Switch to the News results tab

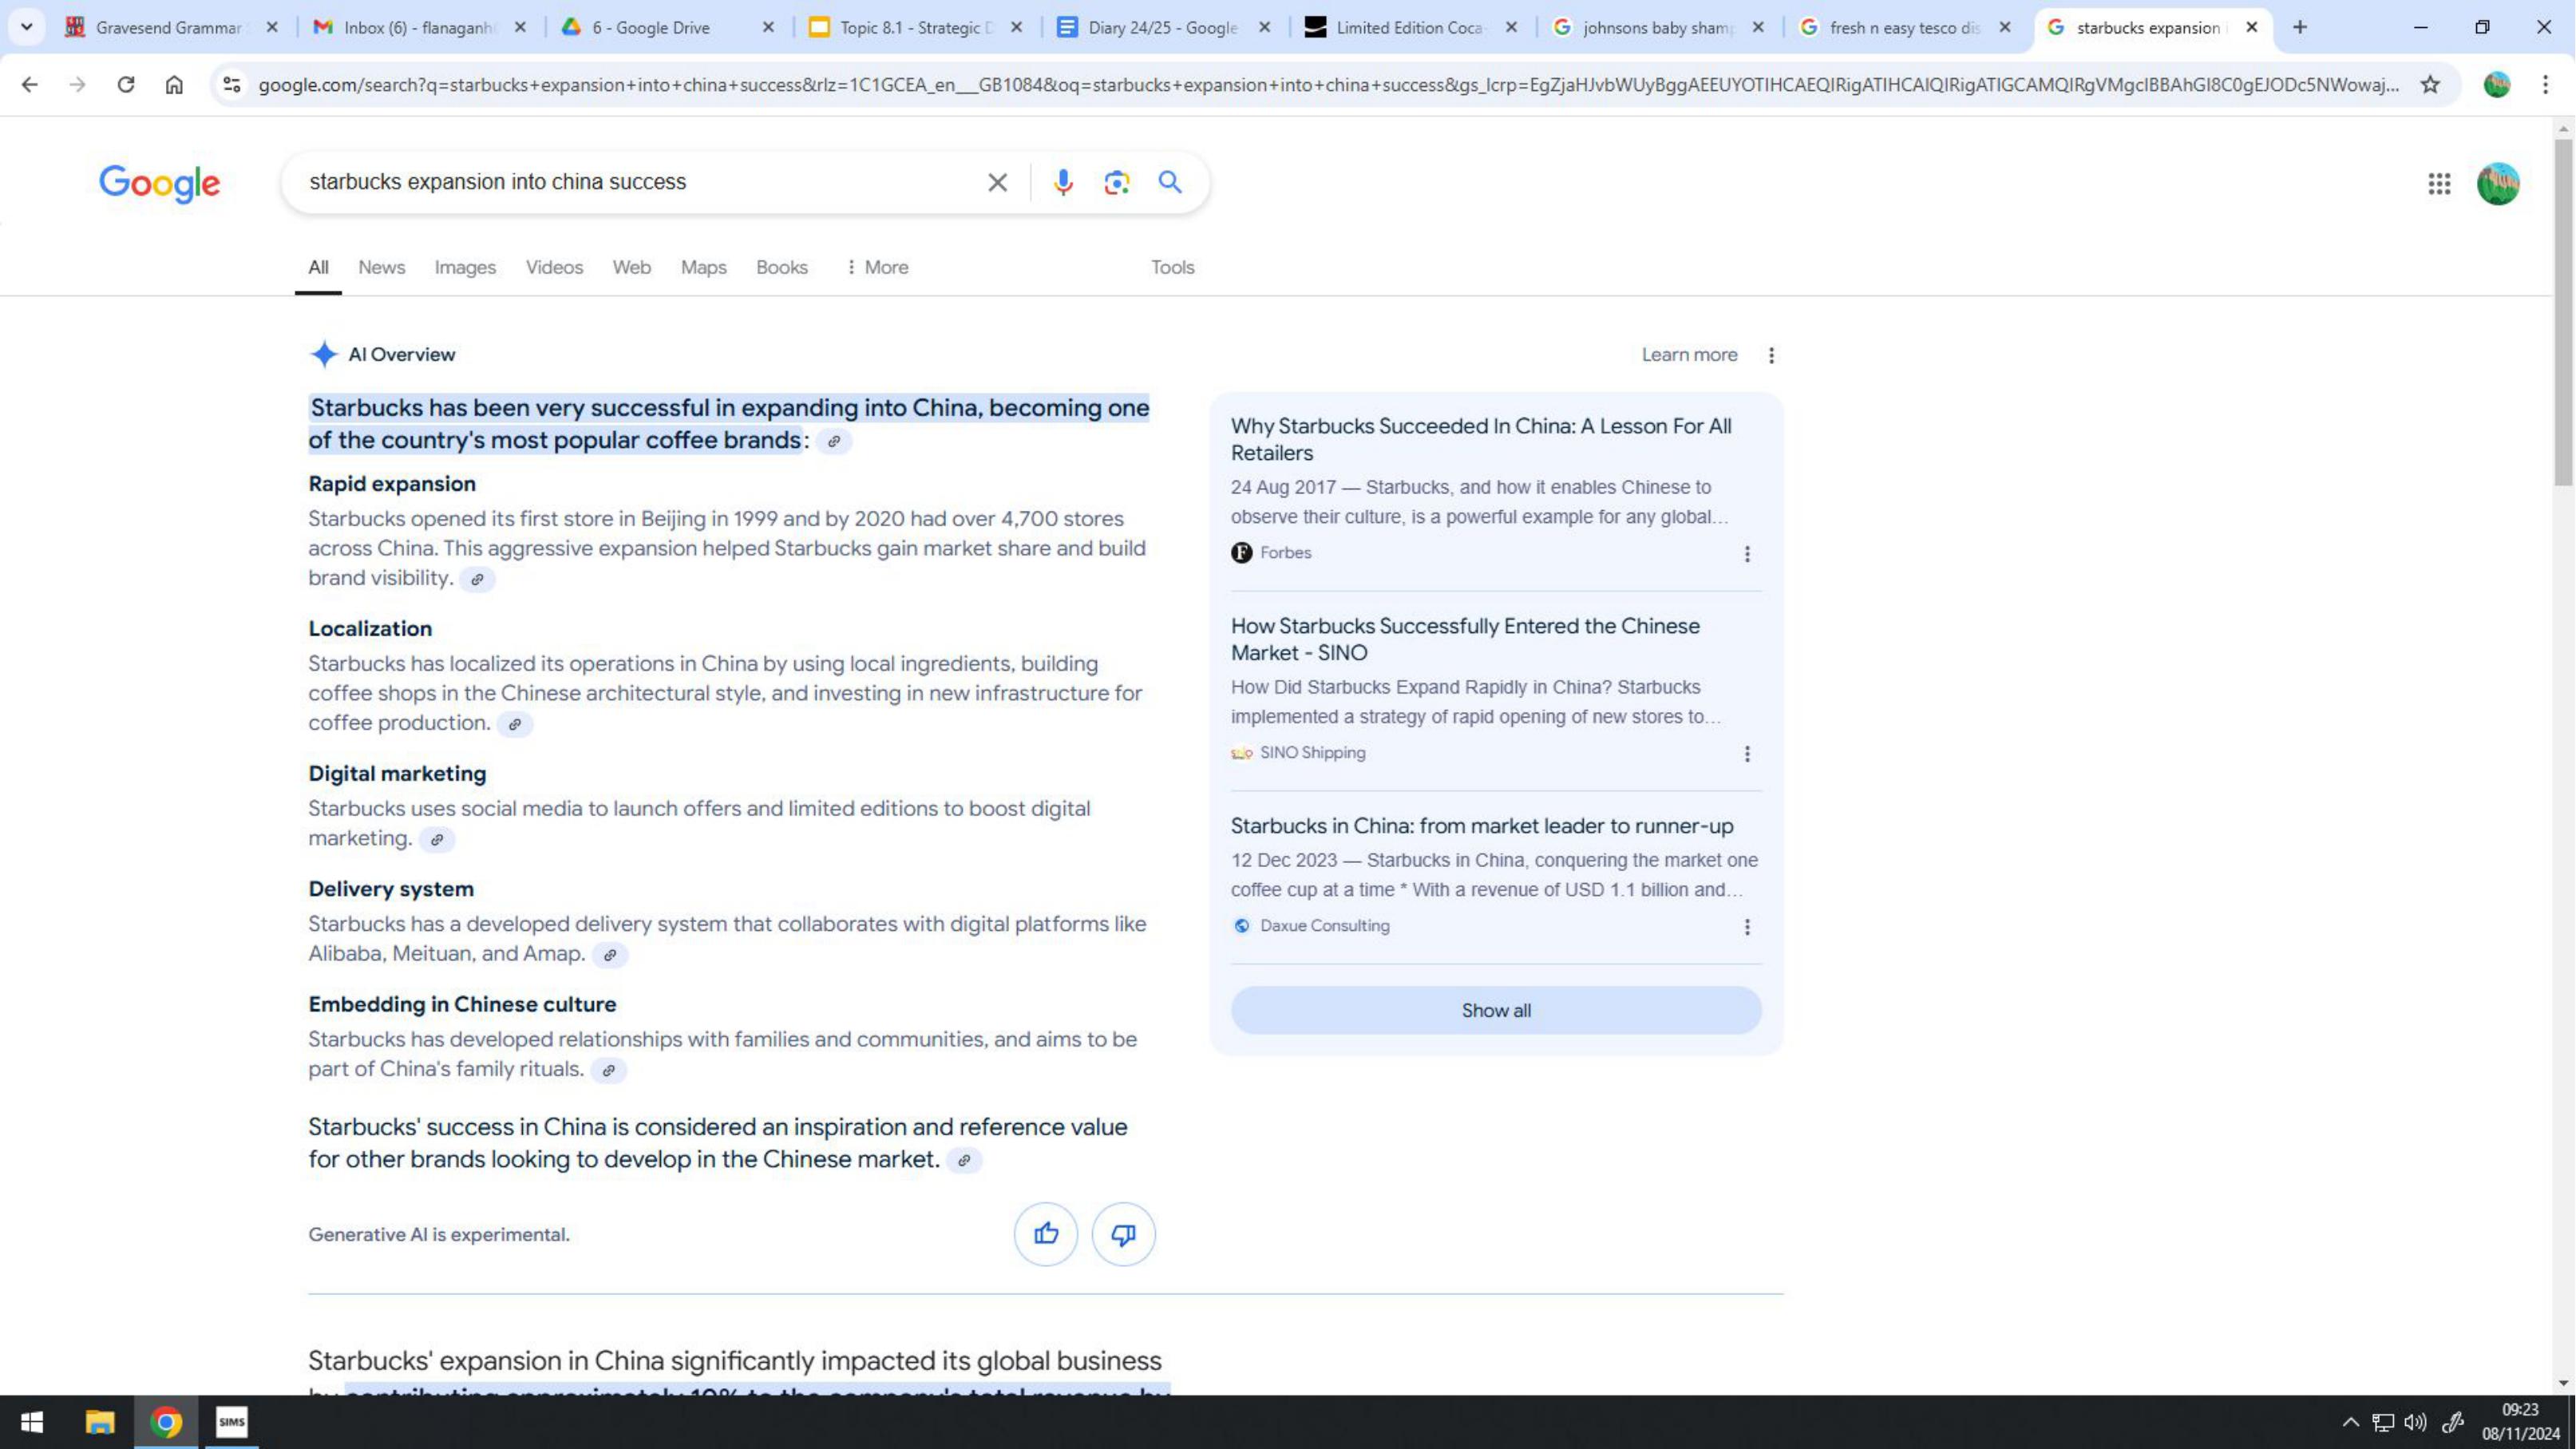(381, 267)
